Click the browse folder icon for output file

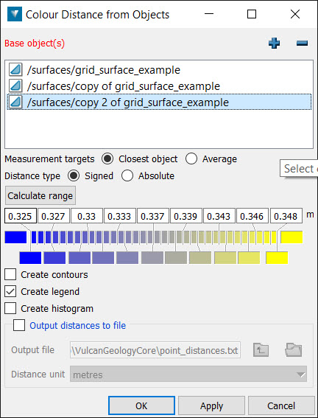pyautogui.click(x=293, y=350)
